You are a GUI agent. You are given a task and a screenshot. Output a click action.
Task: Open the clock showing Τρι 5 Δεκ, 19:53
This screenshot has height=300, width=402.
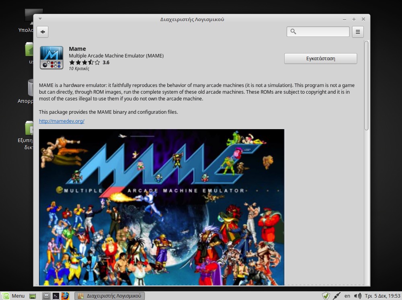coord(382,296)
